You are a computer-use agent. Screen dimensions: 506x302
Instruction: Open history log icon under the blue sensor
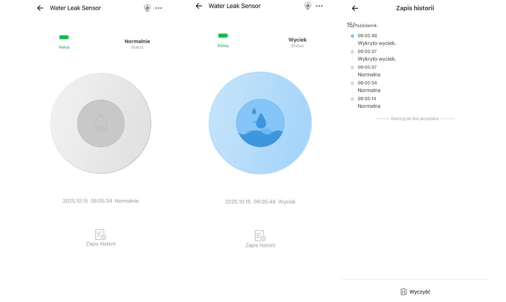point(260,236)
